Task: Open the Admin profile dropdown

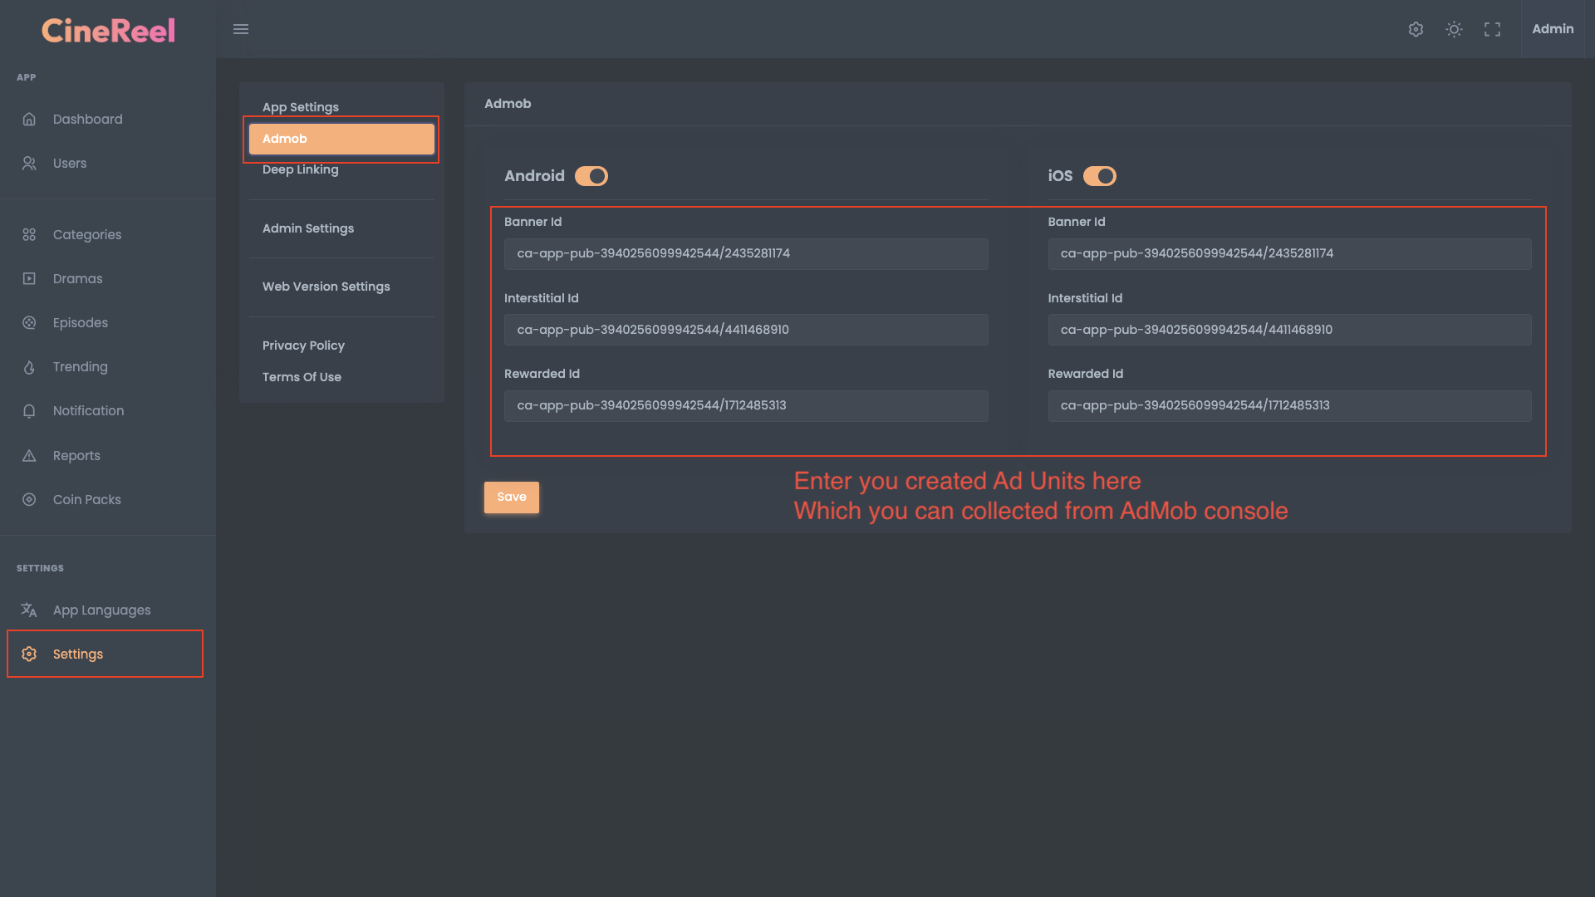Action: pyautogui.click(x=1552, y=29)
